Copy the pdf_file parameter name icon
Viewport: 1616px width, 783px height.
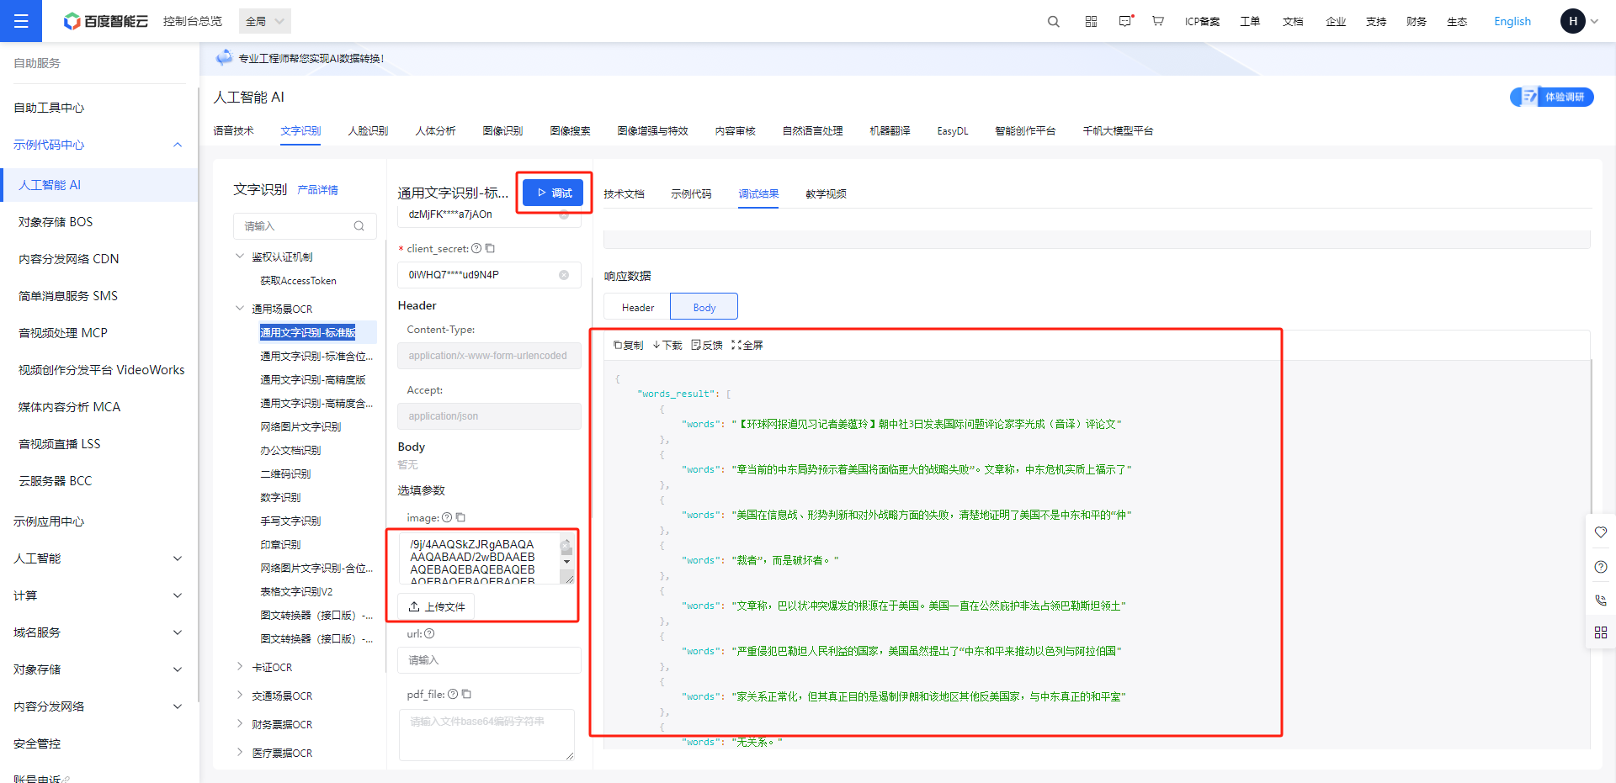point(466,694)
